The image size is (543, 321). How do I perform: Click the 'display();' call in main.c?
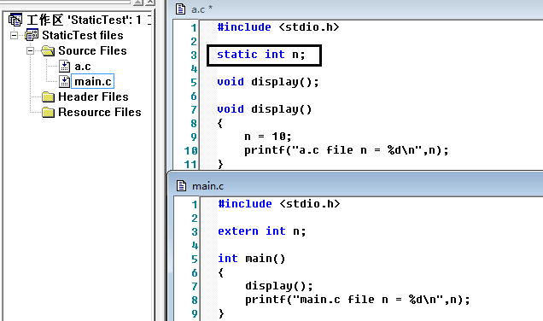[279, 286]
